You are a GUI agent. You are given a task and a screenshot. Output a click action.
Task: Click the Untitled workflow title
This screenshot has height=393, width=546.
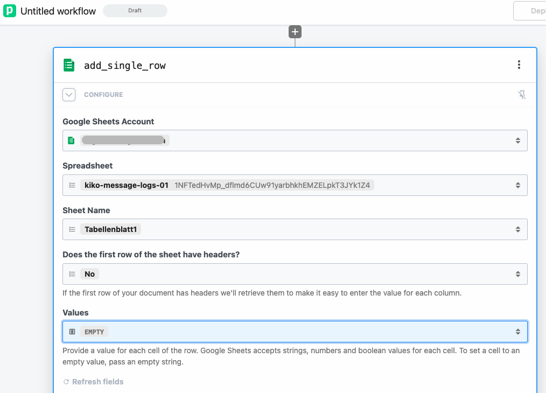[x=58, y=11]
